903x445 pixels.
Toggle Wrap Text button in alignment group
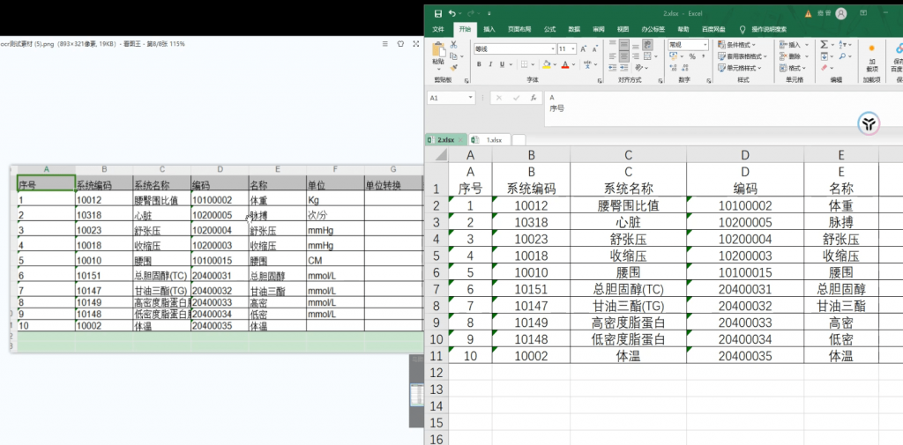click(x=648, y=44)
